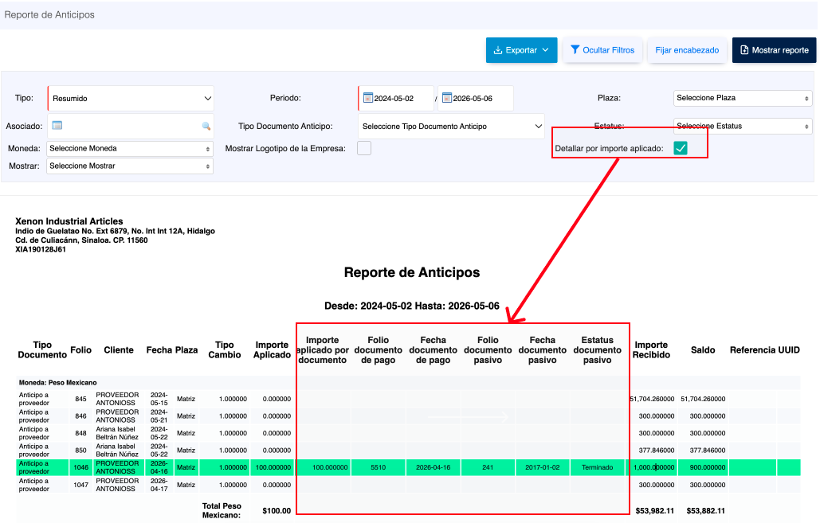Click the Fijar encabezado button
The image size is (820, 523).
click(x=687, y=50)
